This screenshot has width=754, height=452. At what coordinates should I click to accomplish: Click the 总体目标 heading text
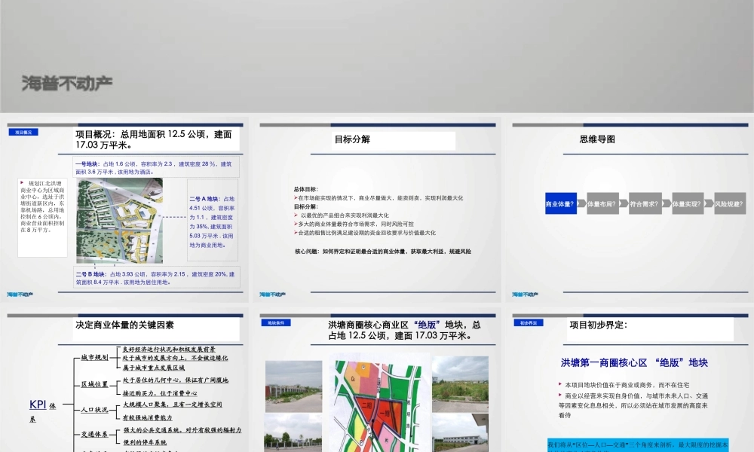[306, 189]
